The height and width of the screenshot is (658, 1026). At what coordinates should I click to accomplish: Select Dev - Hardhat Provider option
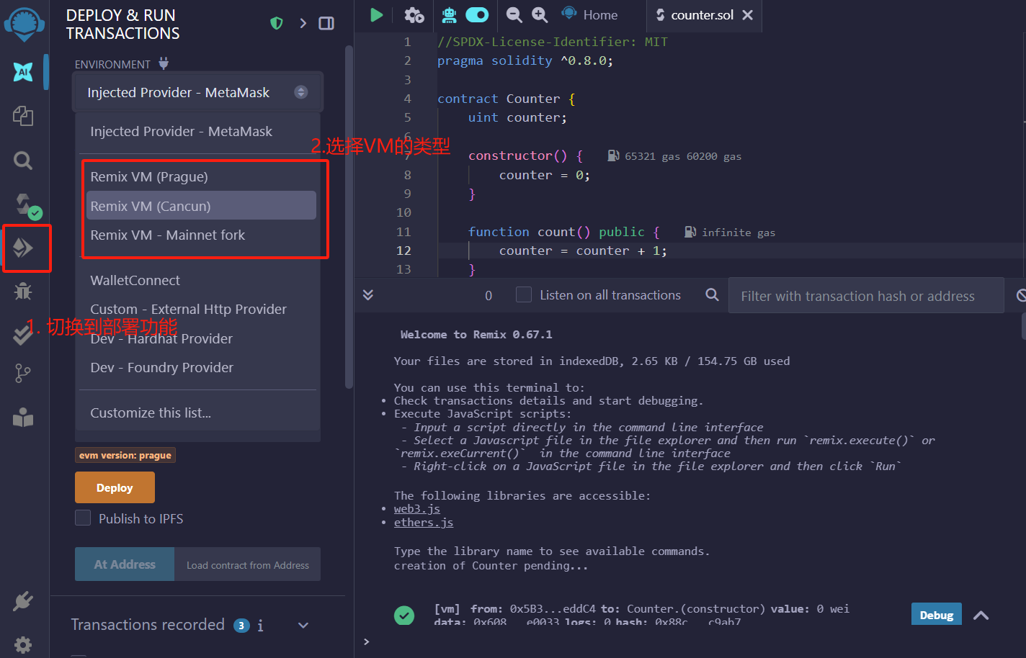[x=197, y=338]
